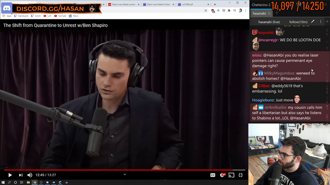This screenshot has height=185, width=330.
Task: Click the emote after Hoagiebunz's Just move
Action: click(297, 99)
